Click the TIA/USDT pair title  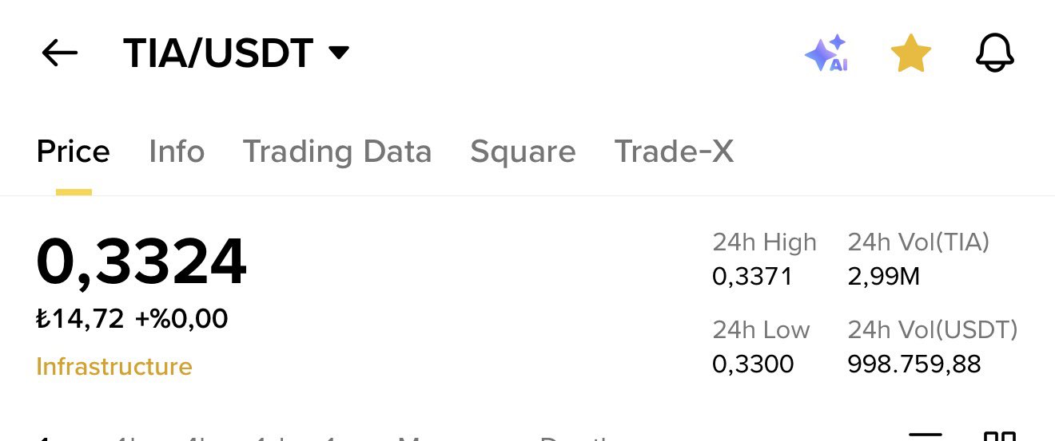coord(217,53)
